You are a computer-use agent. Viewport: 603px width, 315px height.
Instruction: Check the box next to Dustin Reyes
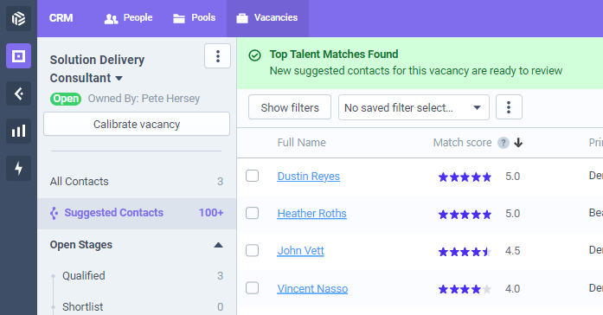click(x=253, y=176)
